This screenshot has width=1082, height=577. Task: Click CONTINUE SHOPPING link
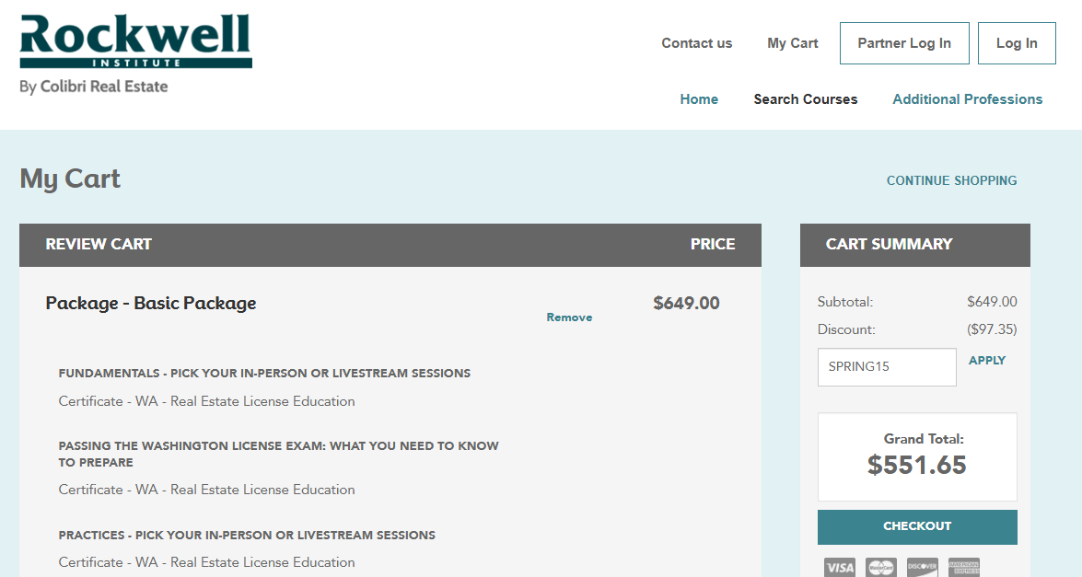pos(951,180)
